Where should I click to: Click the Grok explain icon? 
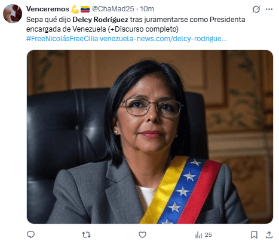pyautogui.click(x=256, y=9)
